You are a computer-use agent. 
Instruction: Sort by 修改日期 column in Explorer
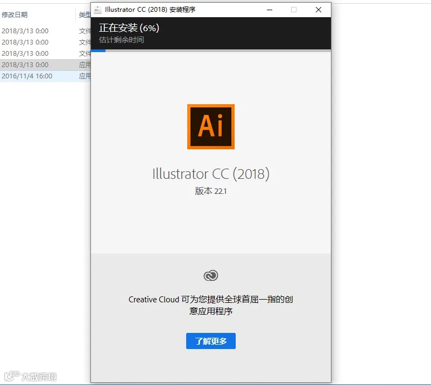[x=15, y=15]
